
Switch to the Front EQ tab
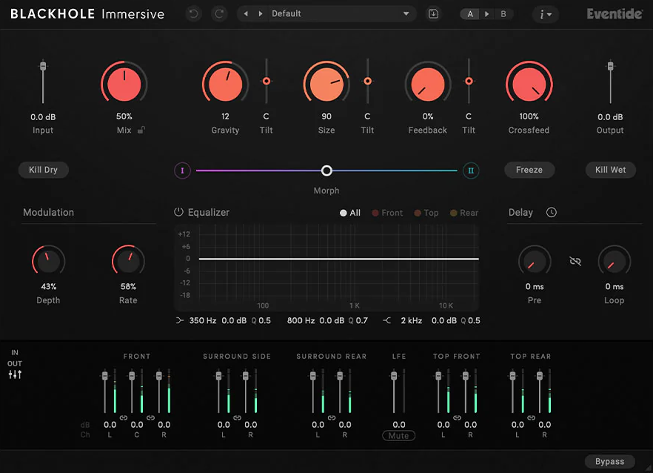(x=387, y=213)
